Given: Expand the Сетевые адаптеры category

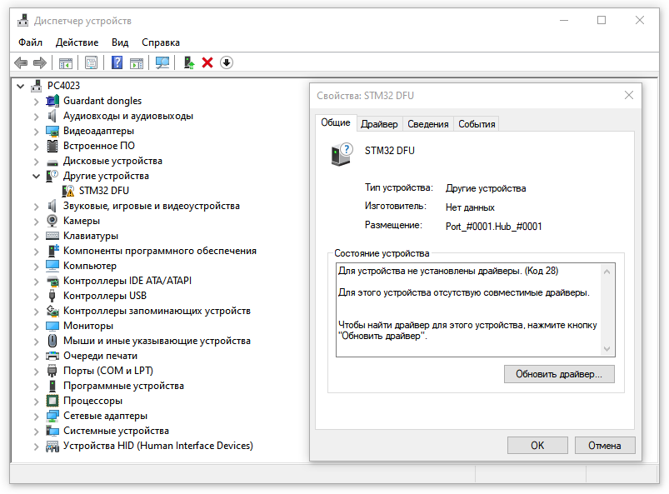Looking at the screenshot, I should pyautogui.click(x=36, y=416).
